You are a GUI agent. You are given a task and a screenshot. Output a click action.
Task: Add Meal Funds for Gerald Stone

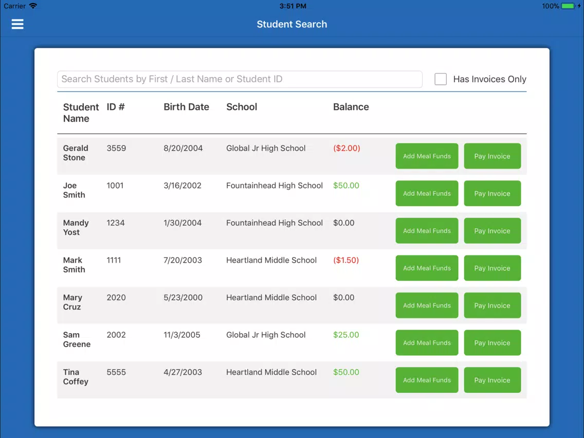pos(427,156)
